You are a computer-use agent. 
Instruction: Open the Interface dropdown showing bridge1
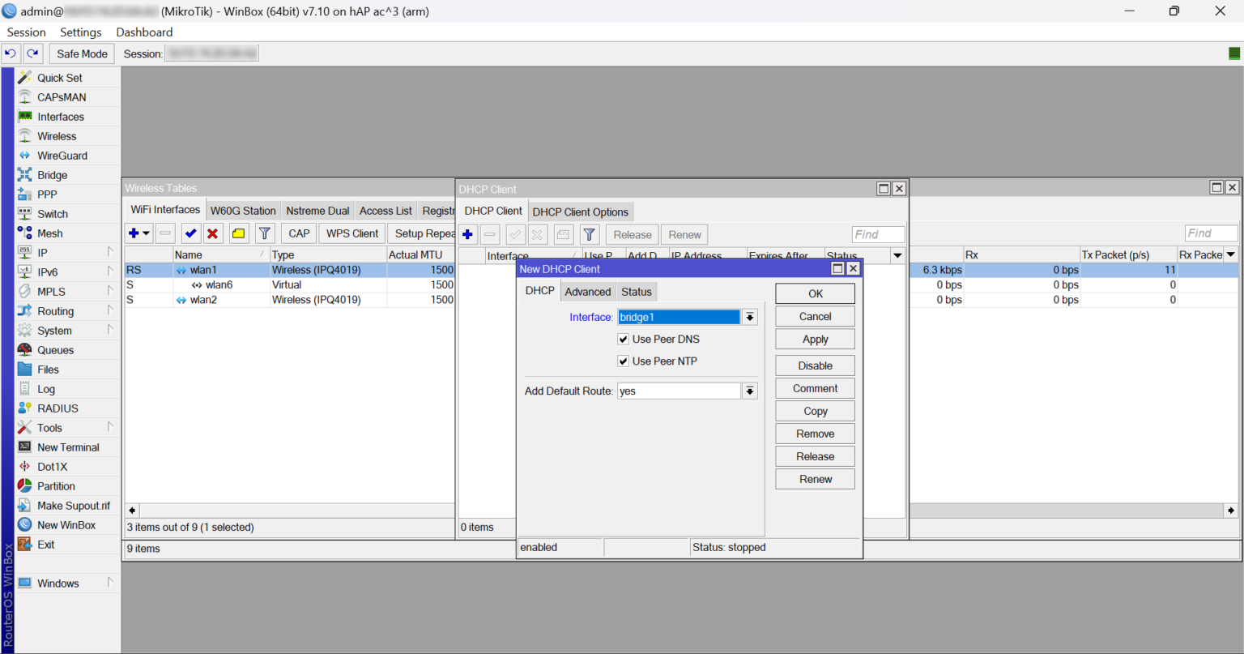pos(749,316)
